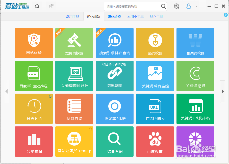Open the 百度权重 paw tile
The image size is (229, 164).
(155, 142)
